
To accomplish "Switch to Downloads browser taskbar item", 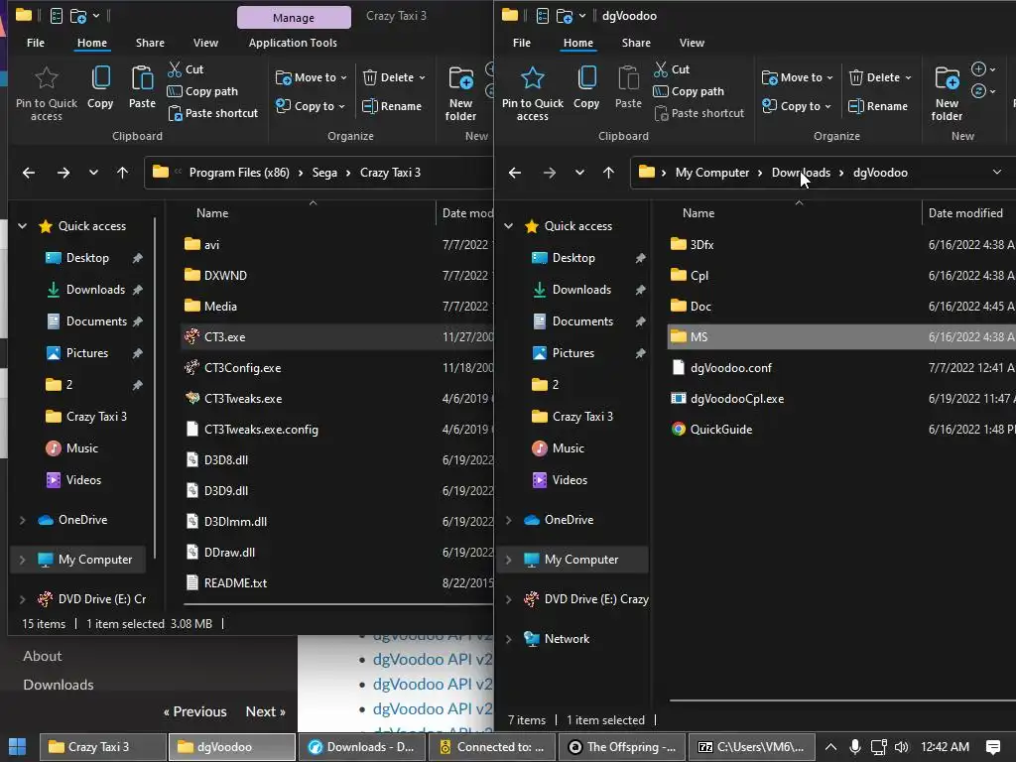I will coord(361,747).
